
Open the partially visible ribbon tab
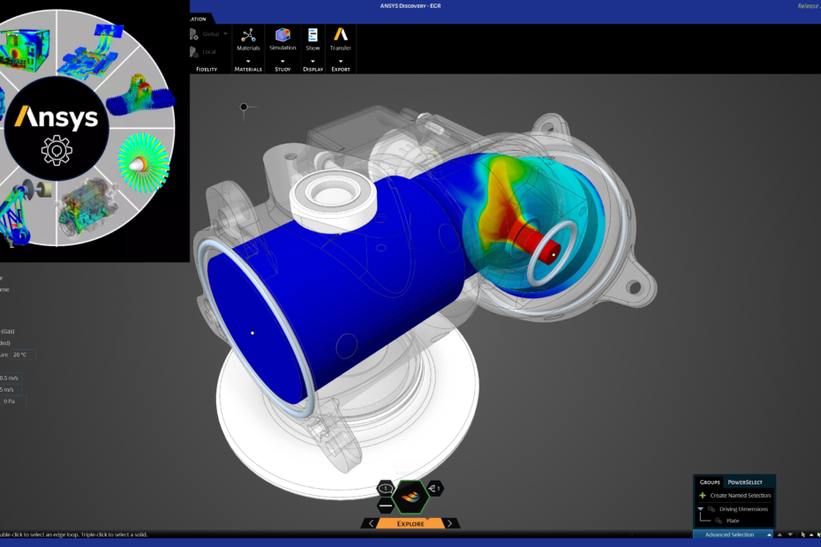(201, 19)
